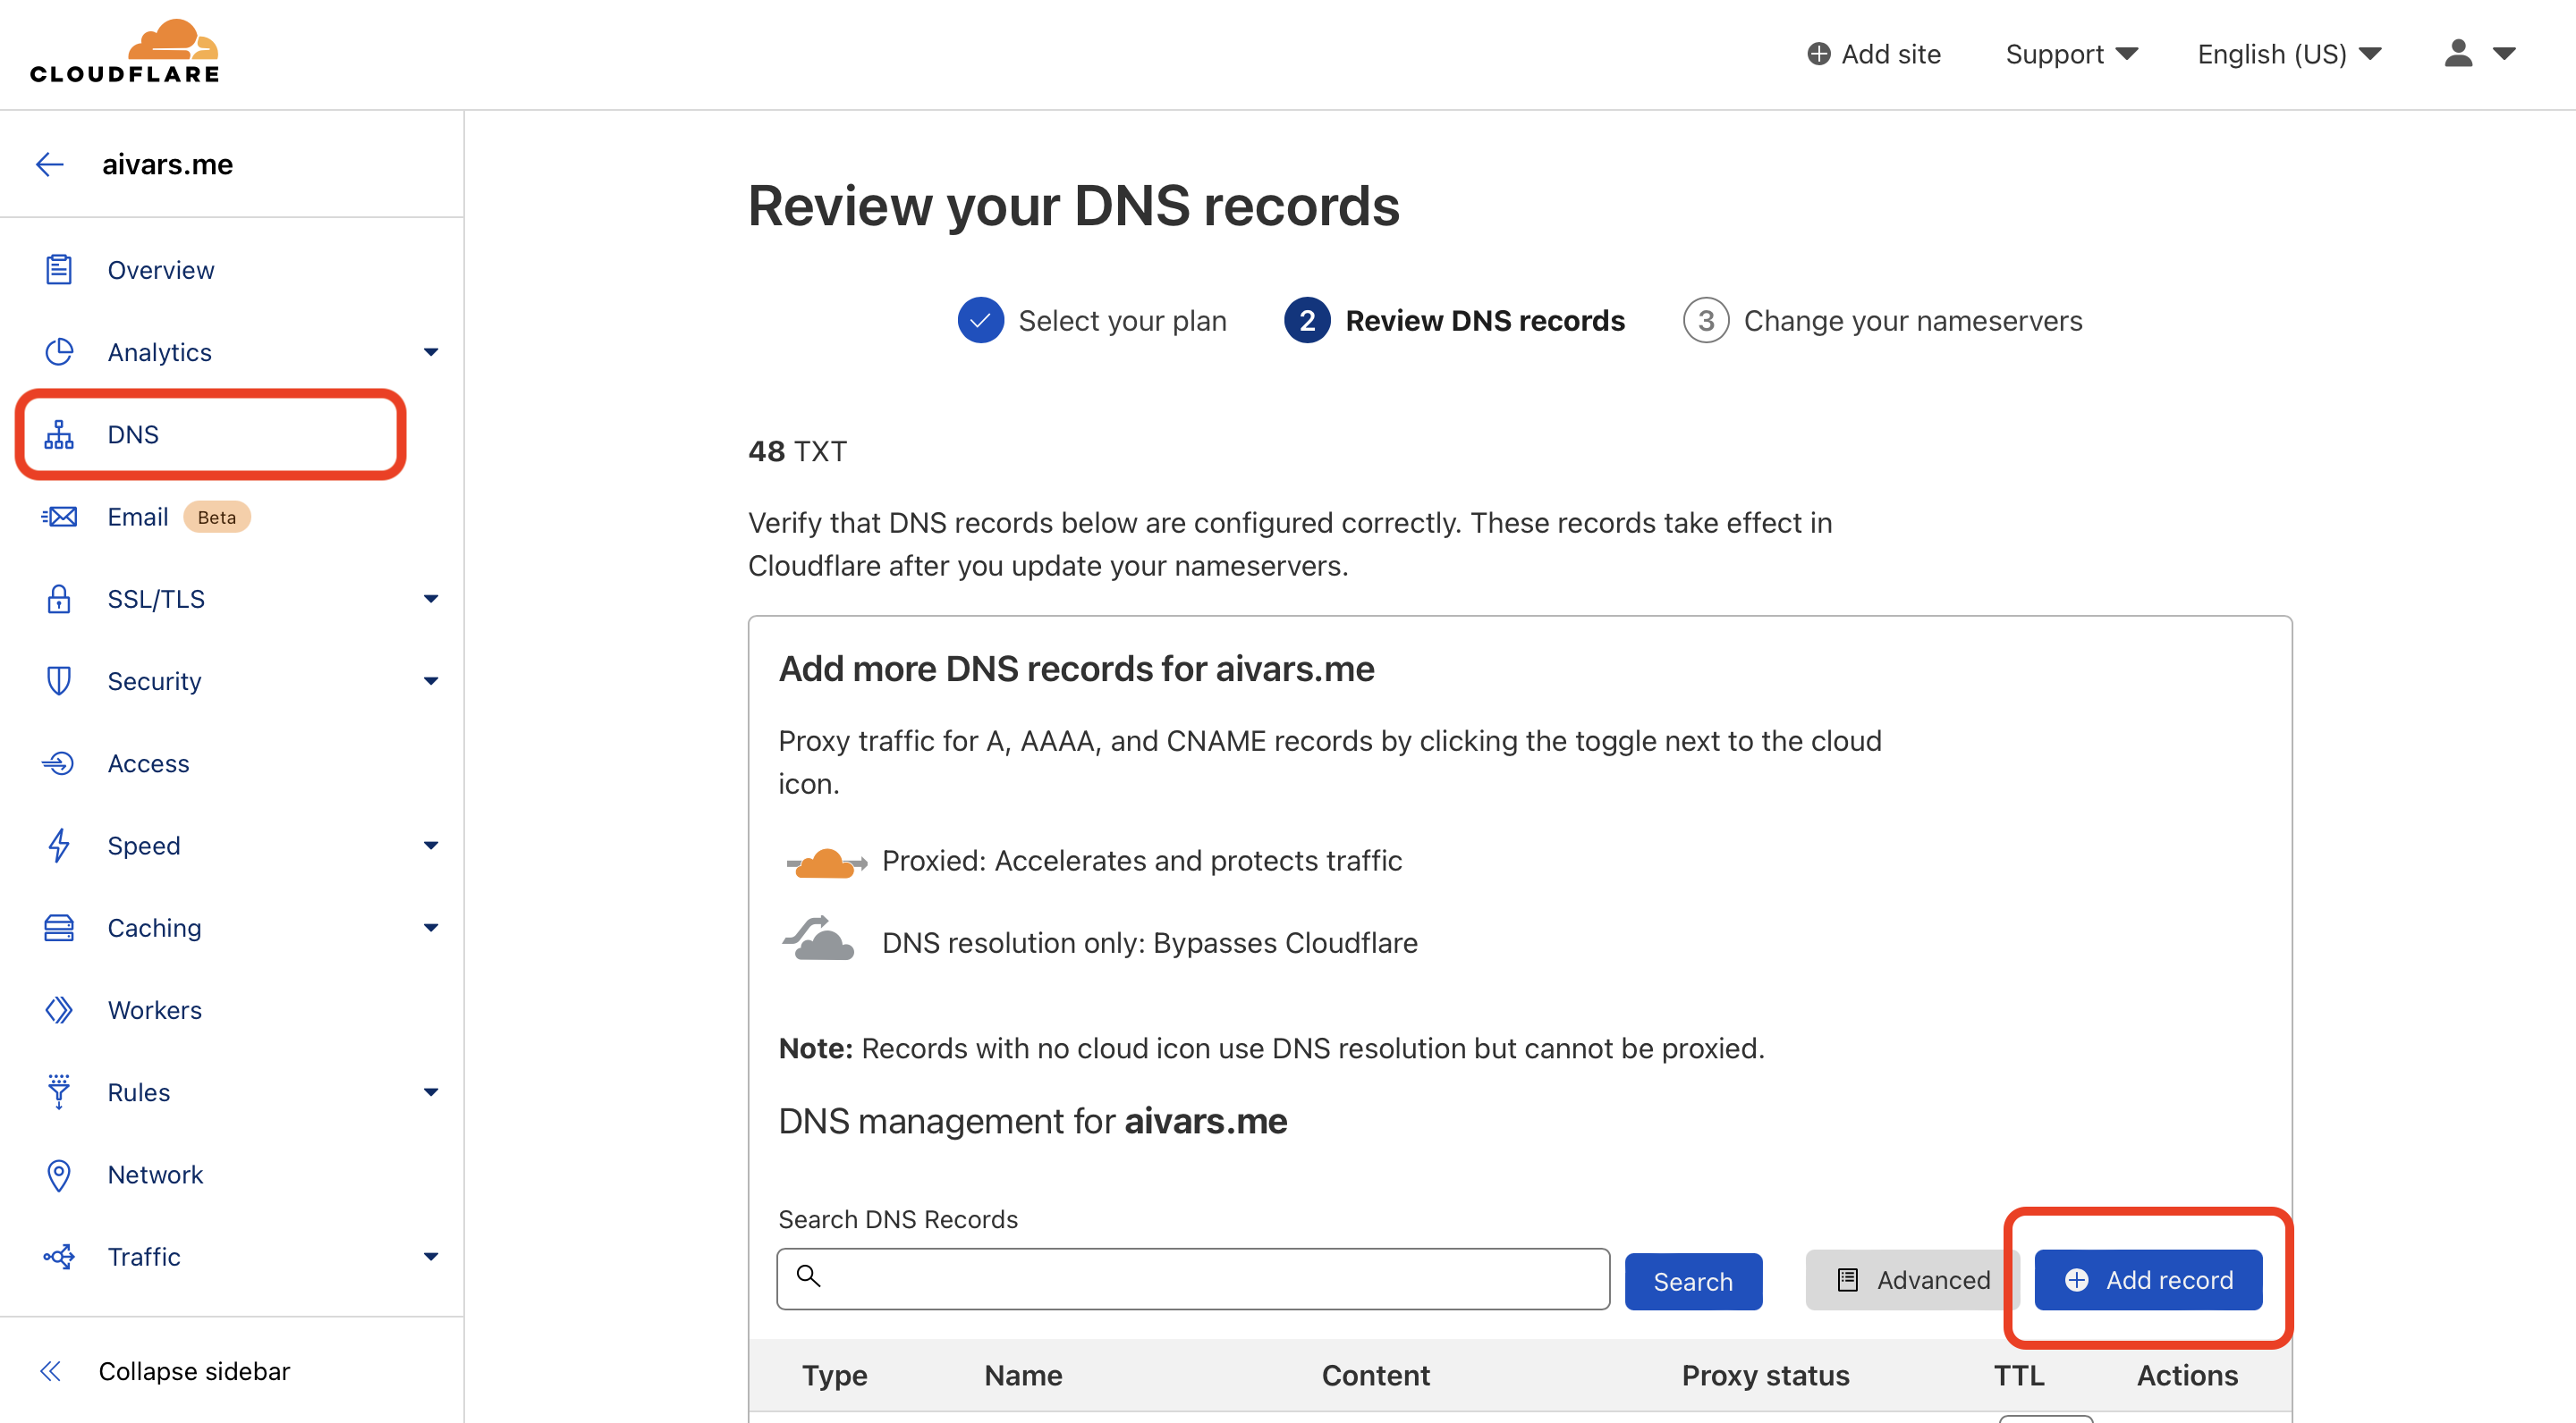Click the Speed lightning bolt icon
Image resolution: width=2576 pixels, height=1423 pixels.
pos(59,846)
